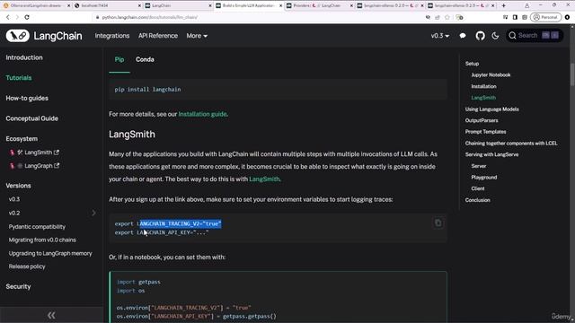The image size is (575, 323).
Task: Click the LangChain logo
Action: pyautogui.click(x=44, y=36)
